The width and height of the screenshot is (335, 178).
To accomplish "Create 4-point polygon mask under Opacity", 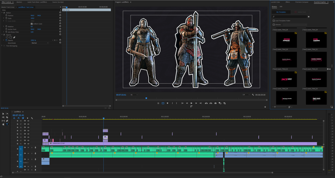I will pyautogui.click(x=11, y=37).
